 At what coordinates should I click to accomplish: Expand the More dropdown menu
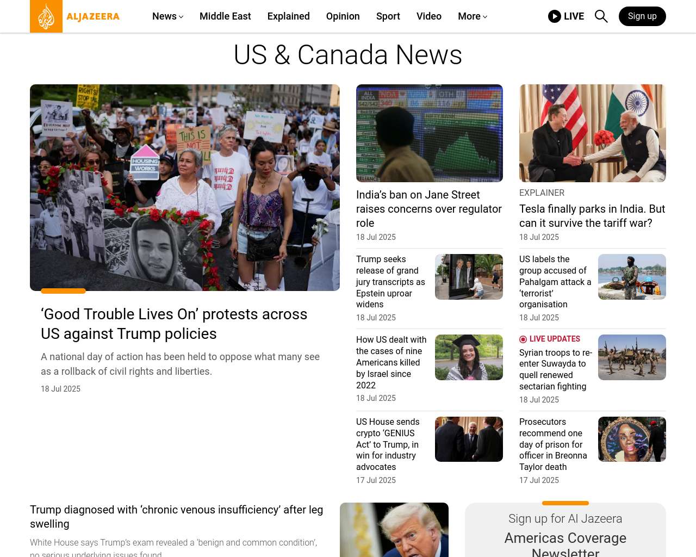pos(473,16)
